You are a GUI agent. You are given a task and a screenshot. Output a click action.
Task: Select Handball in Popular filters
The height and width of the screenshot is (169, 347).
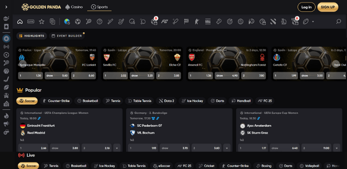(x=241, y=101)
